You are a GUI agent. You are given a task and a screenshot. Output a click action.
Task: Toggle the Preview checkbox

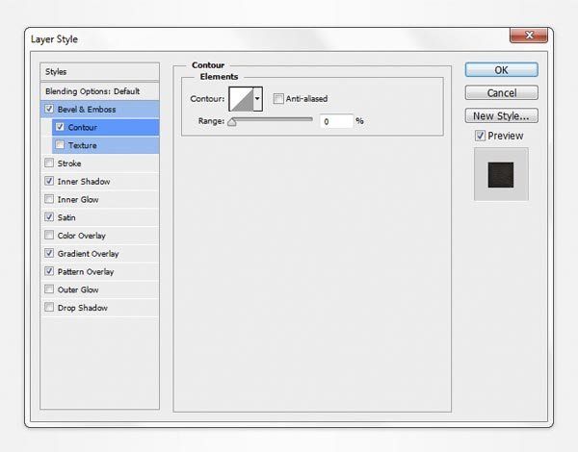click(480, 136)
